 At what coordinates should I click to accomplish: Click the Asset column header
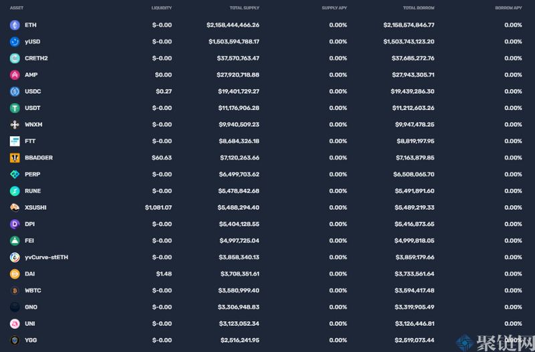pyautogui.click(x=16, y=8)
